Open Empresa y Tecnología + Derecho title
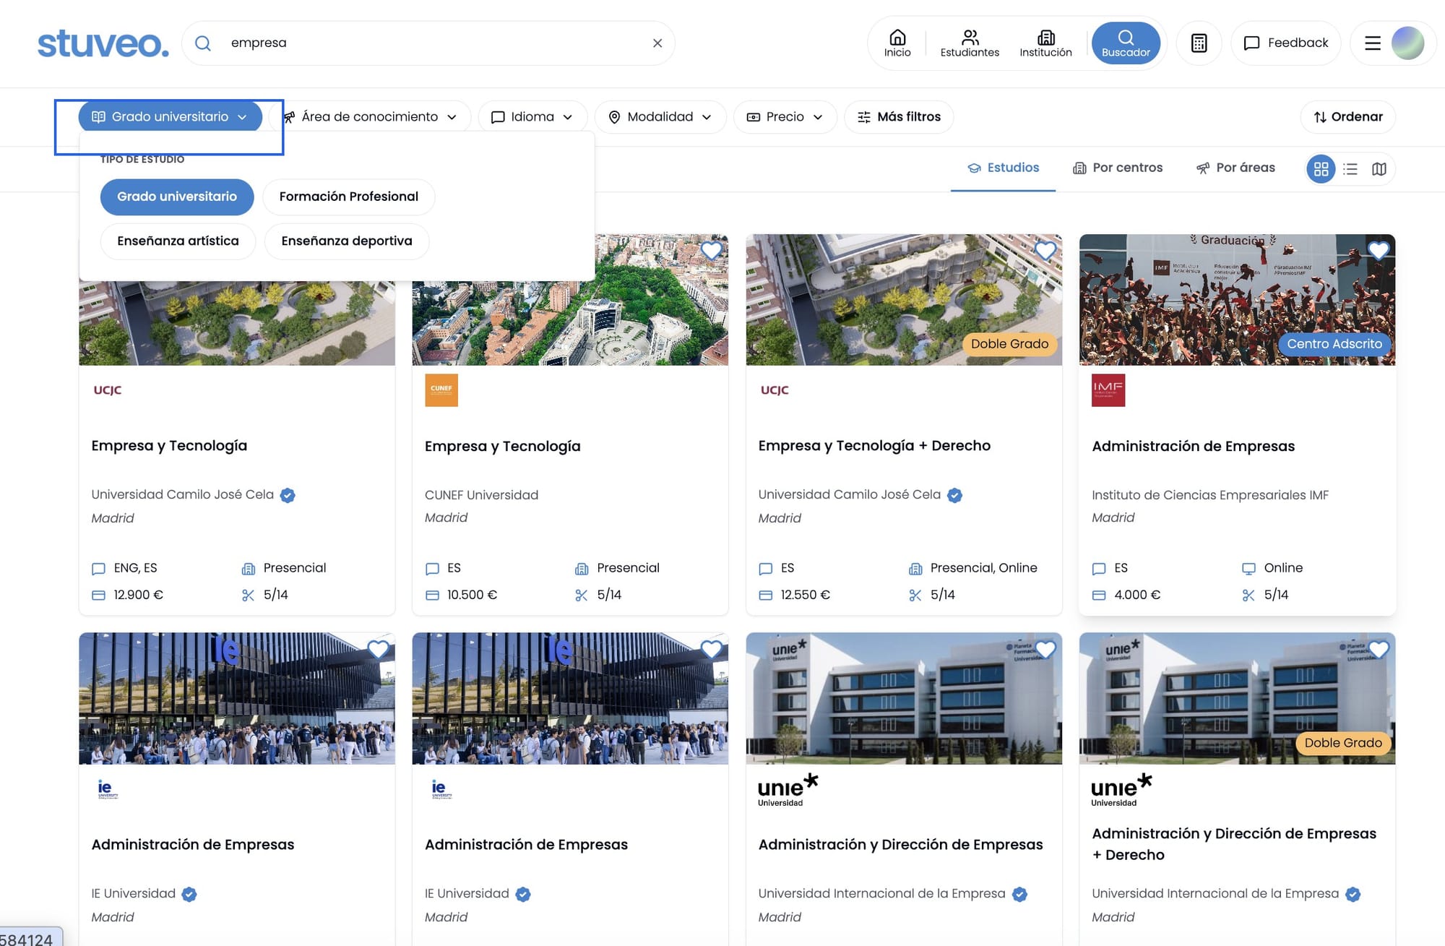 point(874,446)
